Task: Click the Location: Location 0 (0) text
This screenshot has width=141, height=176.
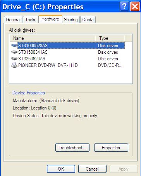Action: click(x=34, y=108)
